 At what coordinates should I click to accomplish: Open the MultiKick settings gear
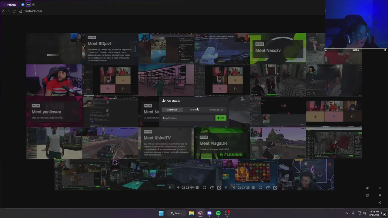[x=380, y=195]
